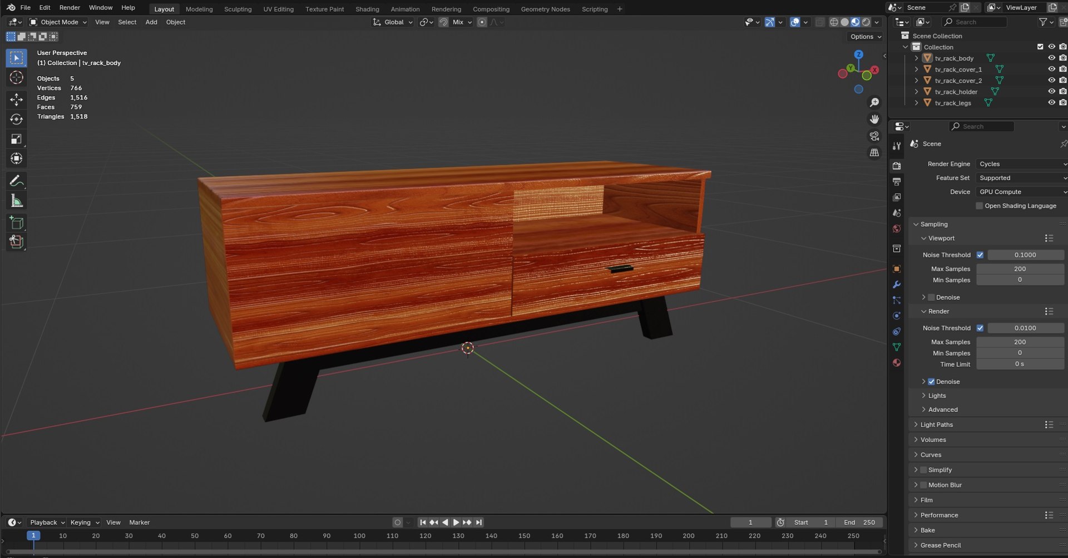Jump to the animation end frame

click(479, 522)
